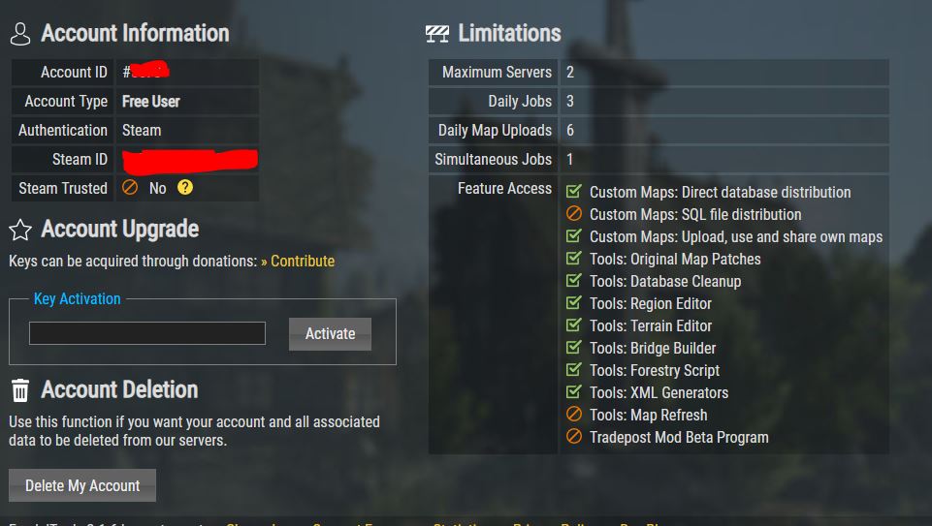Click the checkmark for Direct database distribution
932x526 pixels.
click(x=573, y=192)
